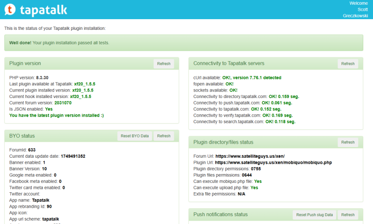Click 'Can execute mobiquo.php file: Yes' line
Viewport: 373px width, 224px height.
[228, 181]
